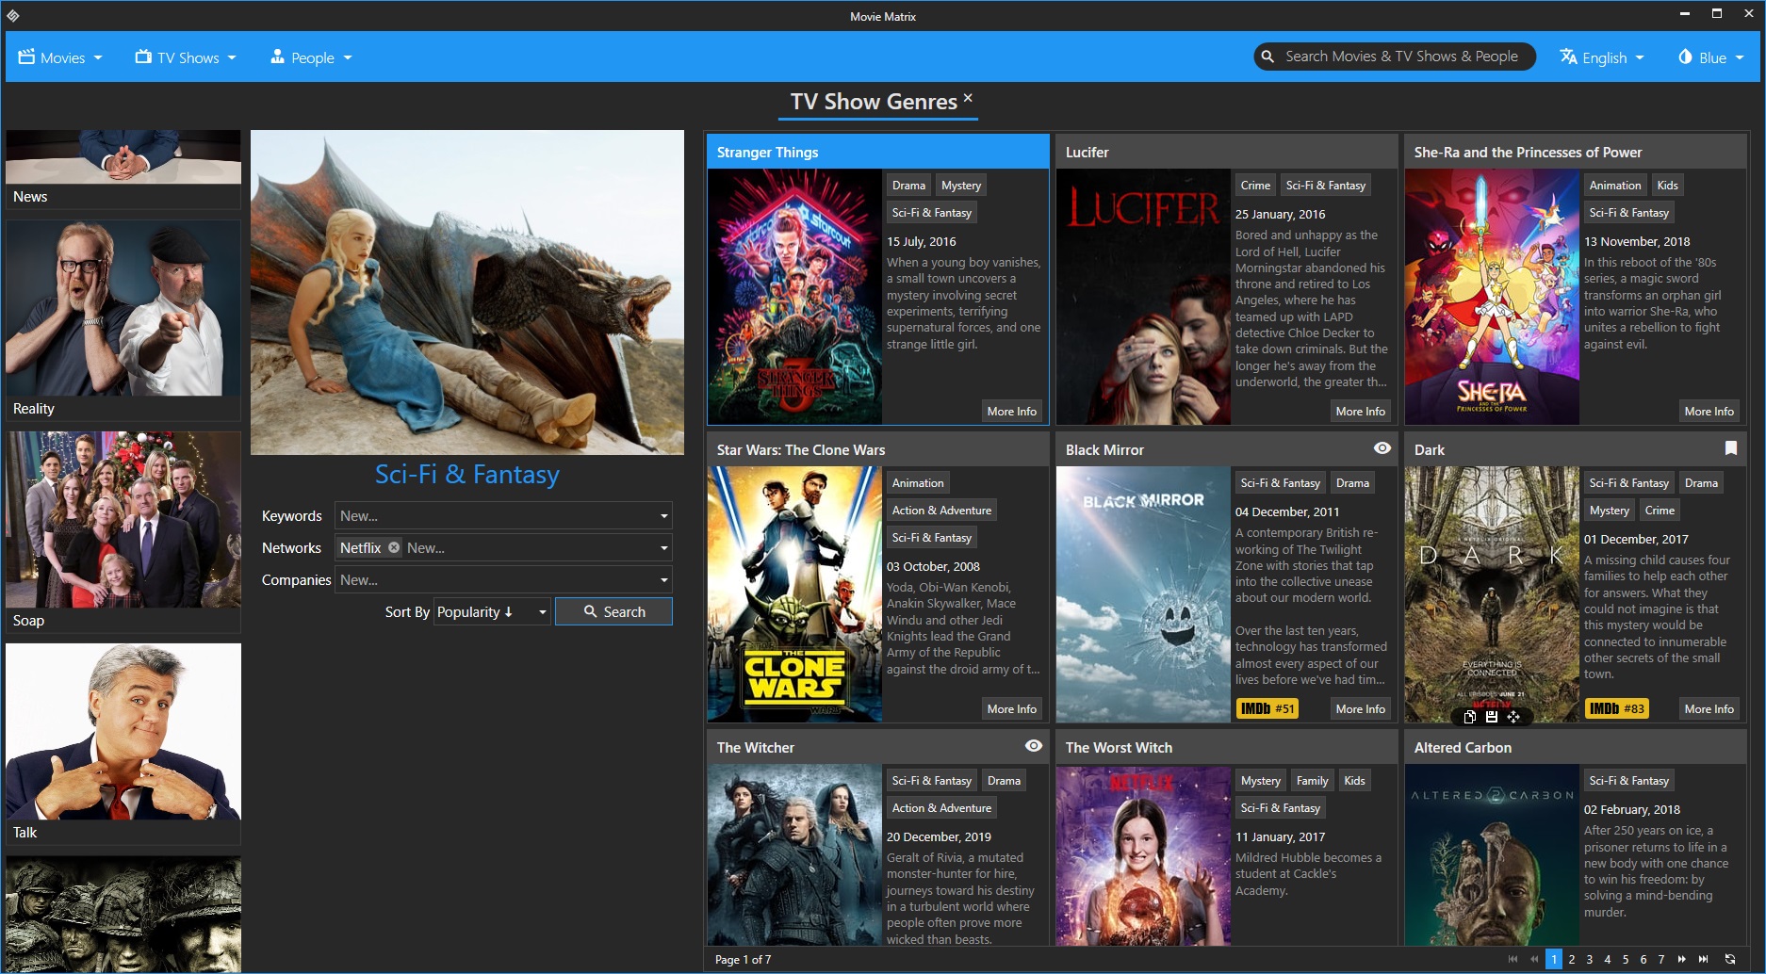Toggle watched eye on Black Mirror
The image size is (1766, 974).
pos(1382,448)
